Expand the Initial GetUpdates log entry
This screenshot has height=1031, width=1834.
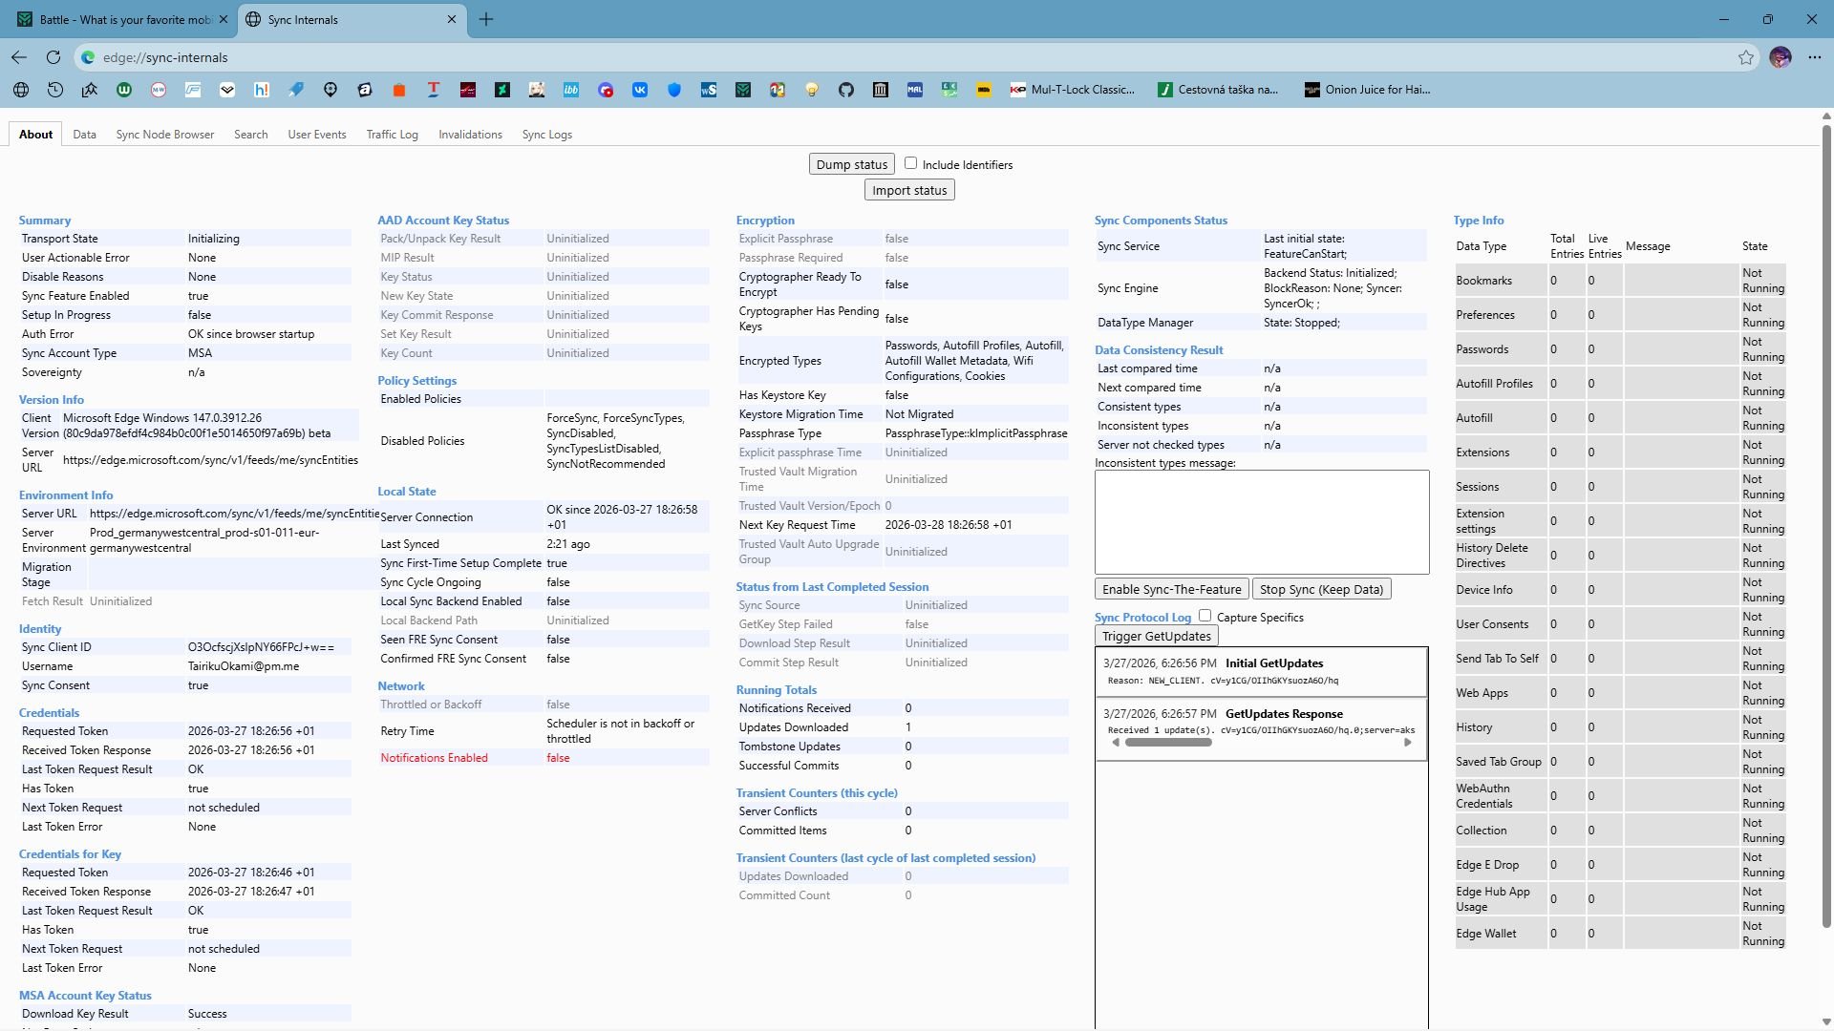tap(1261, 672)
